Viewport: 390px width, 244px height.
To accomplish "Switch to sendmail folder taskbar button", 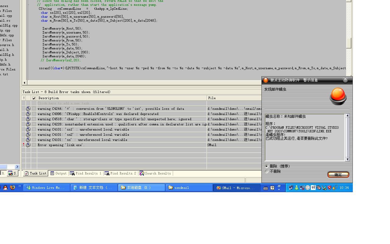I will click(189, 188).
